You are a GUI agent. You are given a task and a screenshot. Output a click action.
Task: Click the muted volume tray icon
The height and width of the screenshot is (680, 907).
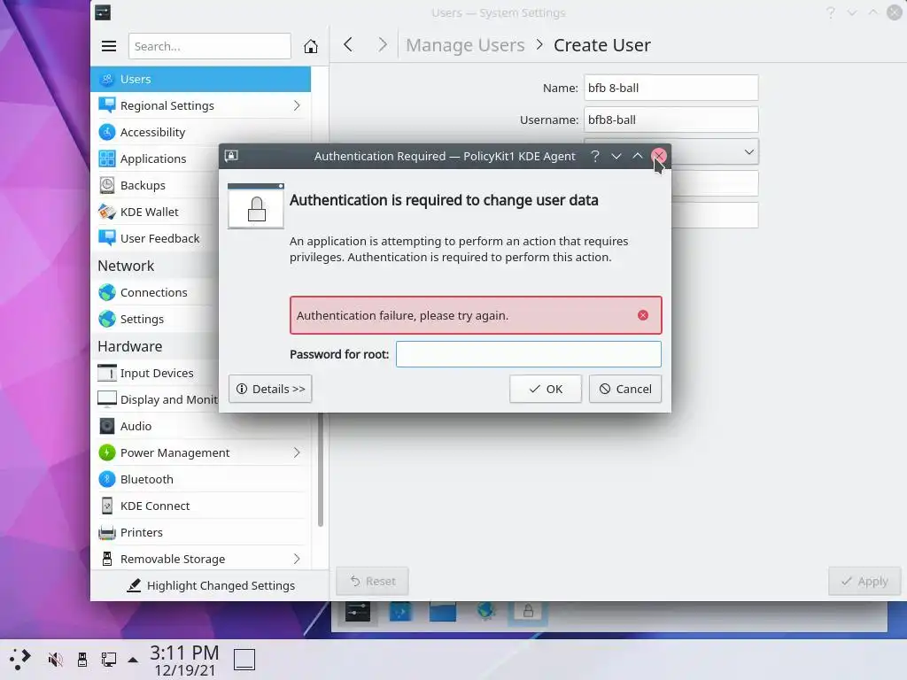click(x=56, y=659)
